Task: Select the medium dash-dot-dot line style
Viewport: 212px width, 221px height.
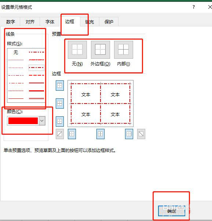Action: [x=36, y=52]
